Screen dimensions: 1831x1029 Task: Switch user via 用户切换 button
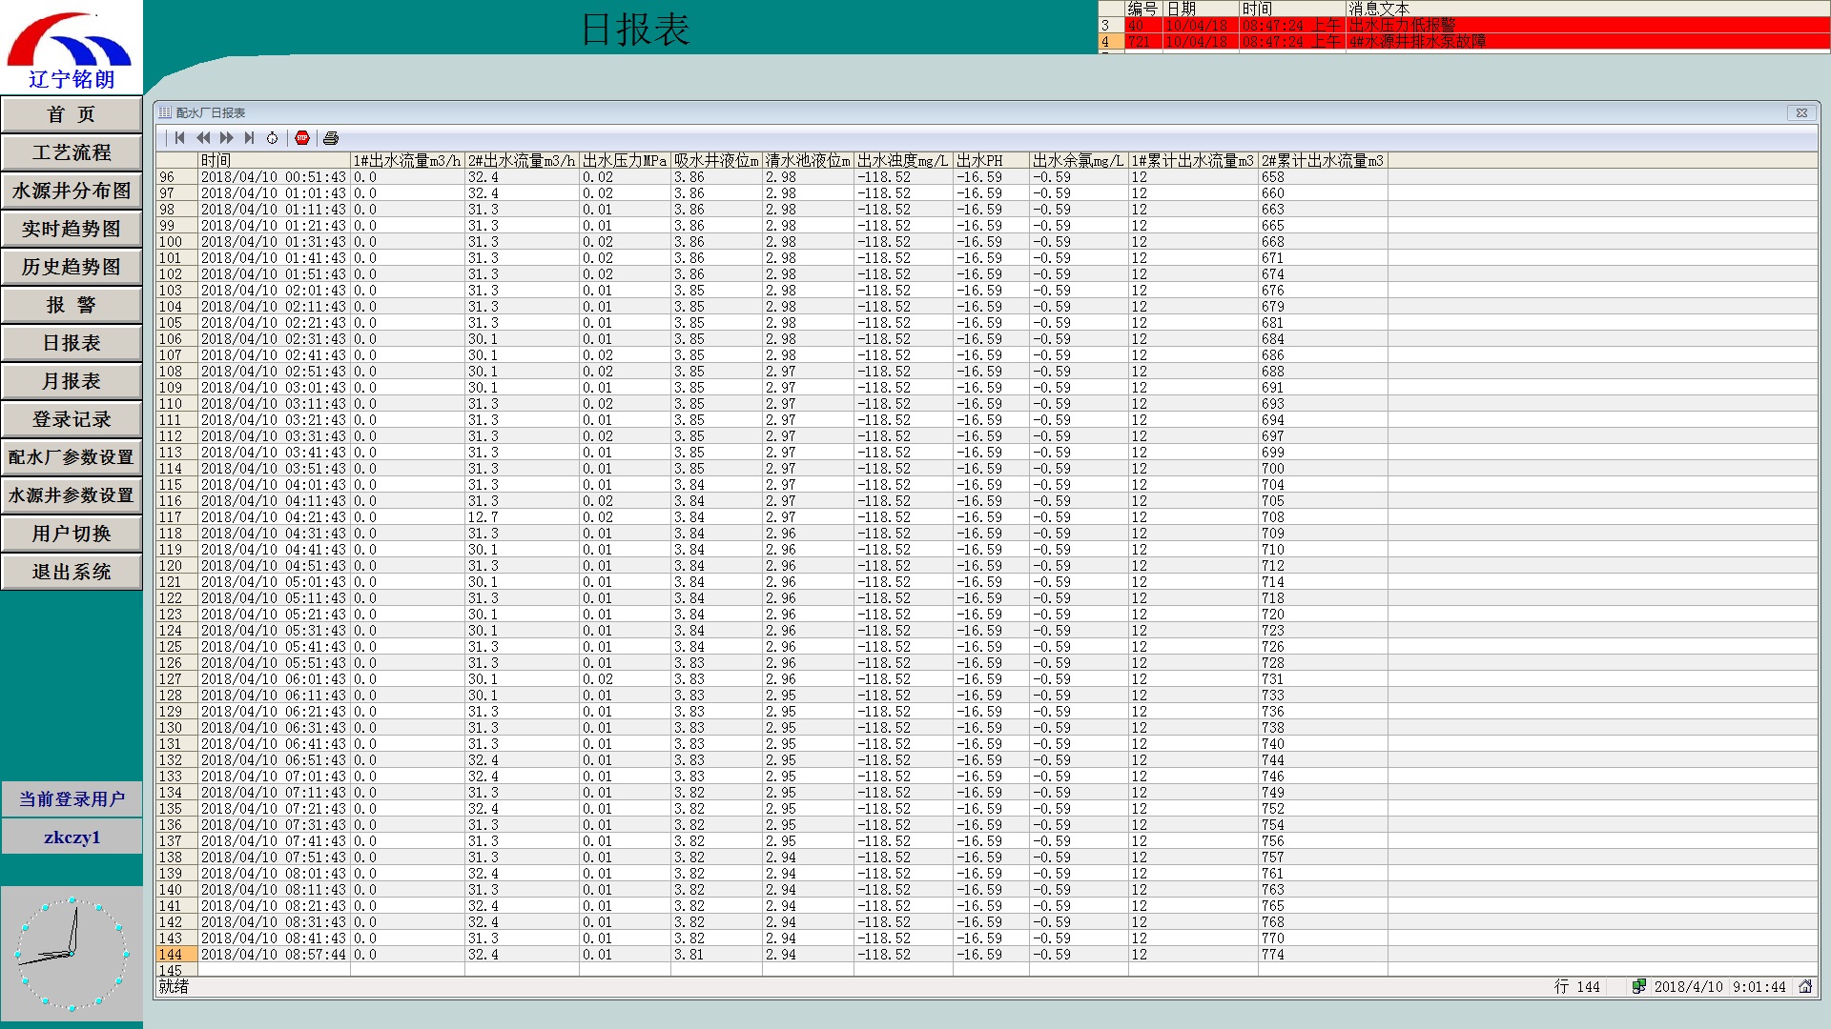point(72,534)
